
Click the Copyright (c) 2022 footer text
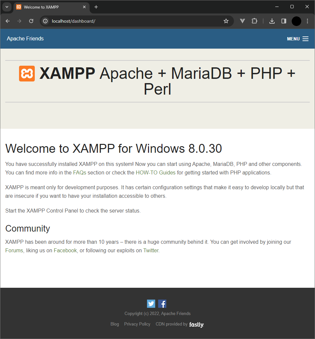(157, 313)
